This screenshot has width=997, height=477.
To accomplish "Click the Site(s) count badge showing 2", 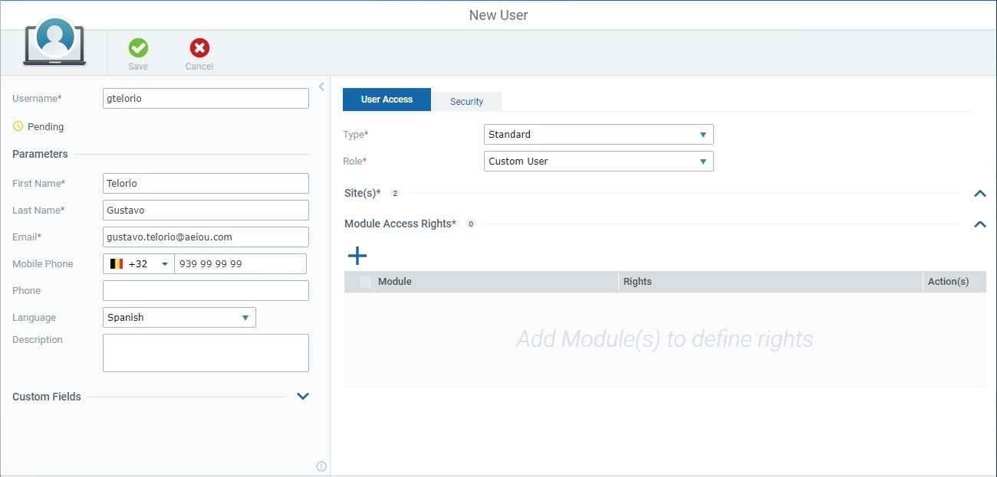I will [394, 193].
